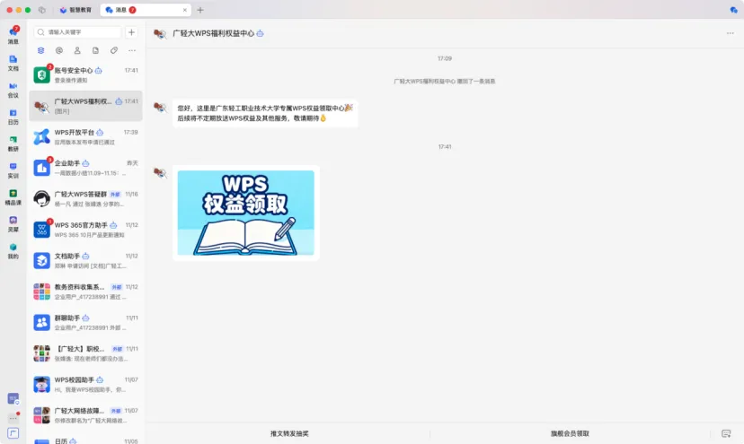Filter conversations by the link icon
The image size is (744, 444).
tap(114, 50)
